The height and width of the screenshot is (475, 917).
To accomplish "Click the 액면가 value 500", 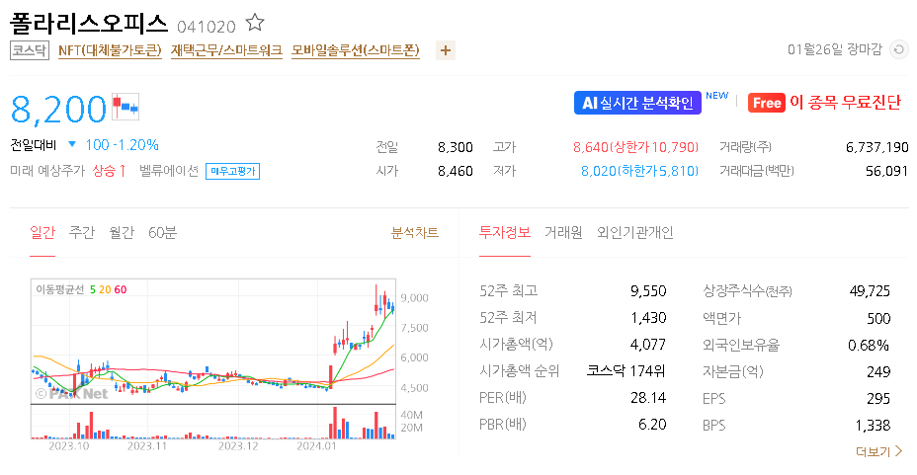I will 878,318.
